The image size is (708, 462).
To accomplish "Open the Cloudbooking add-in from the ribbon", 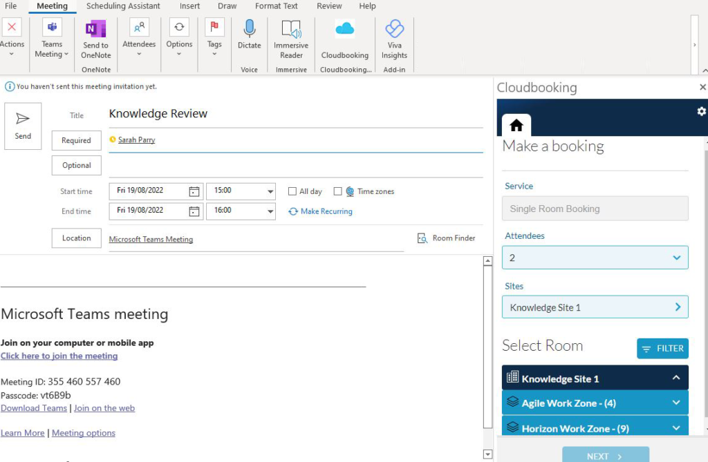I will click(345, 39).
